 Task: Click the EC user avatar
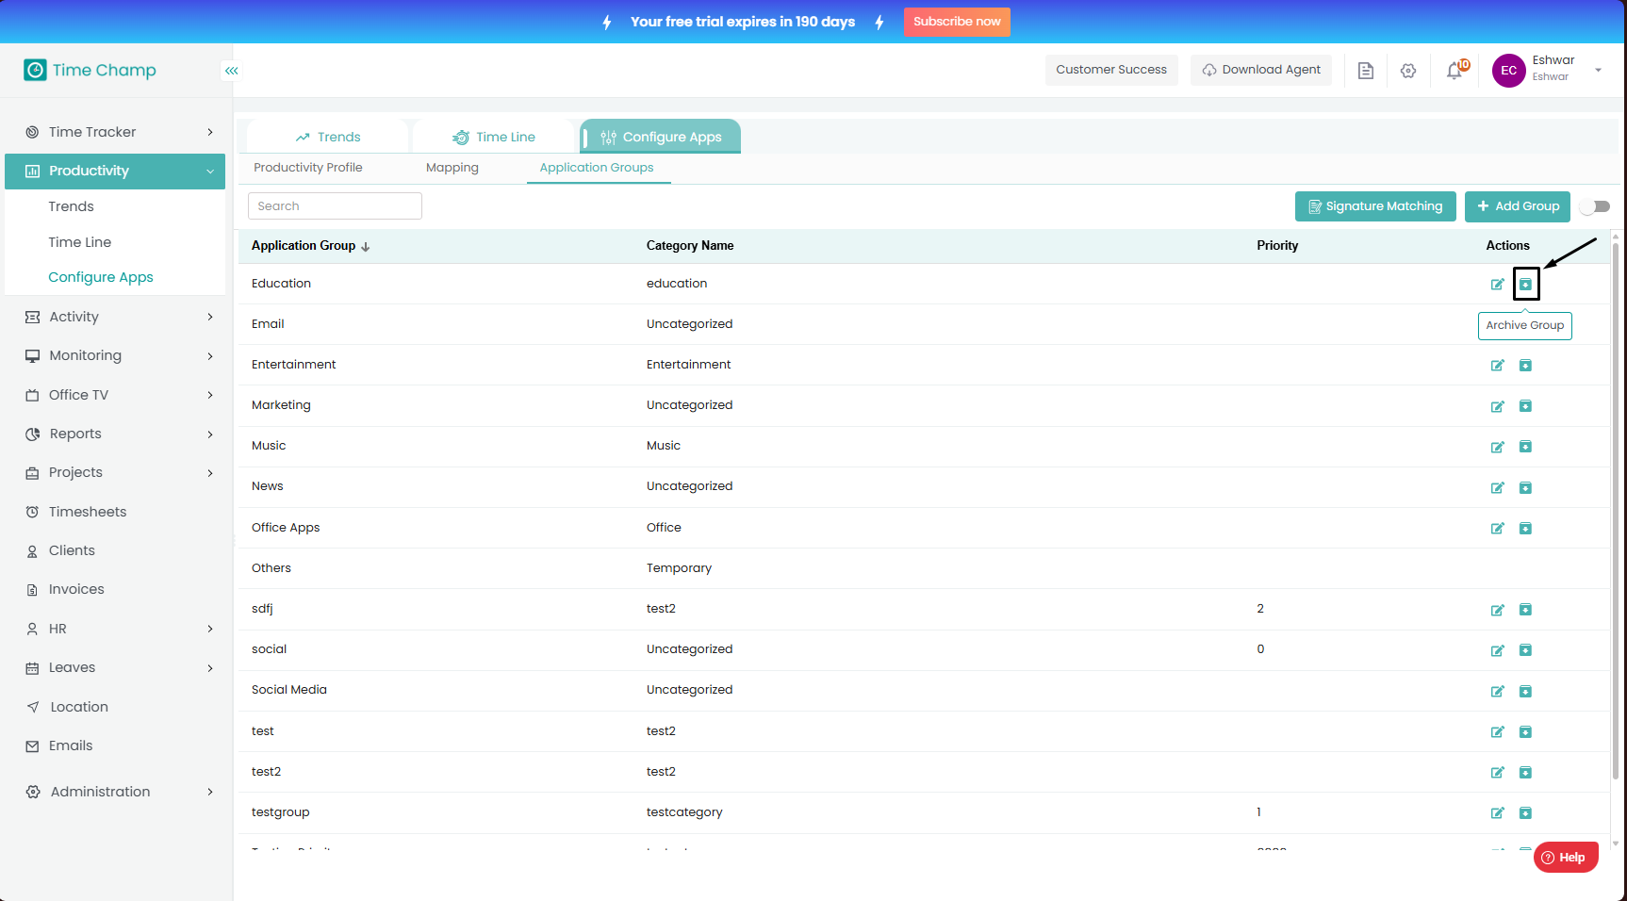pyautogui.click(x=1509, y=71)
